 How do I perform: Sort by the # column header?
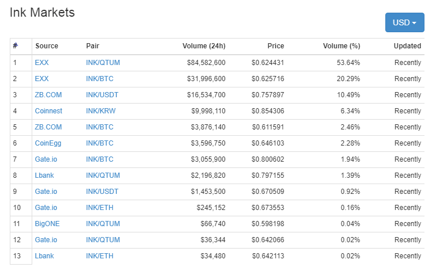click(x=16, y=45)
